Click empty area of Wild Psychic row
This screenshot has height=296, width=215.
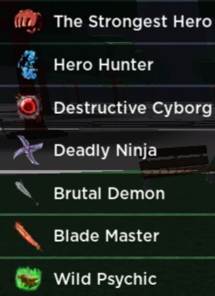click(186, 279)
